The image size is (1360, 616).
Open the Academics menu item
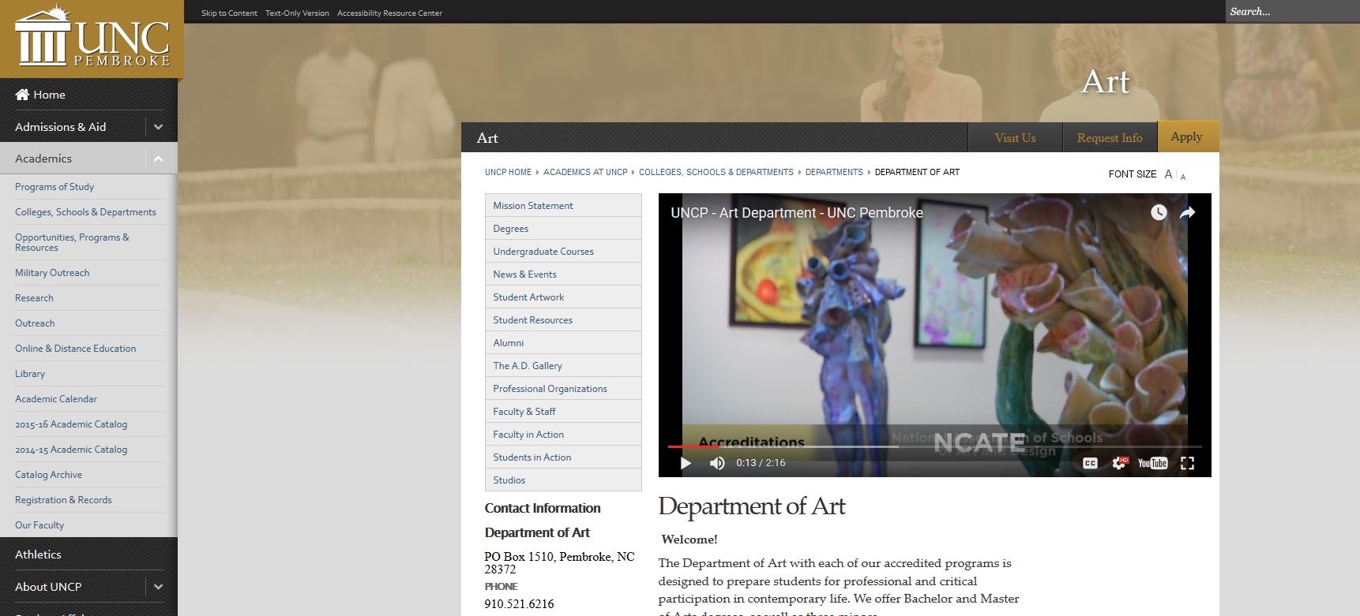coord(43,159)
